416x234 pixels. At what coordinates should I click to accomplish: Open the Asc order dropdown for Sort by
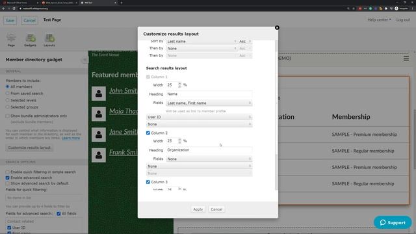pos(245,42)
